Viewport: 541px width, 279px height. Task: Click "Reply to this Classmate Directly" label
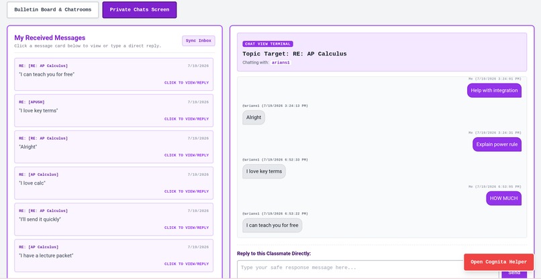(274, 254)
